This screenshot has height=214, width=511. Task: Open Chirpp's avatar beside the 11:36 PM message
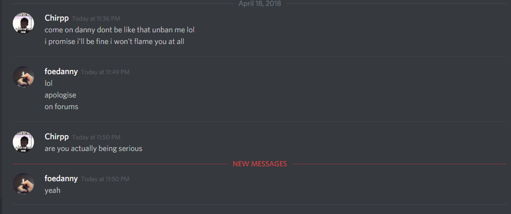point(23,23)
